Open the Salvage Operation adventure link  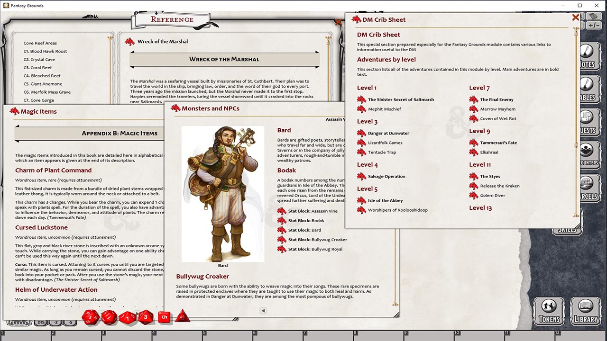tap(386, 176)
